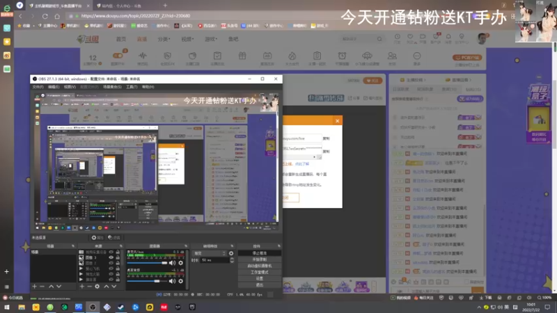Open source properties gear in the sources toolbar

pyautogui.click(x=97, y=287)
